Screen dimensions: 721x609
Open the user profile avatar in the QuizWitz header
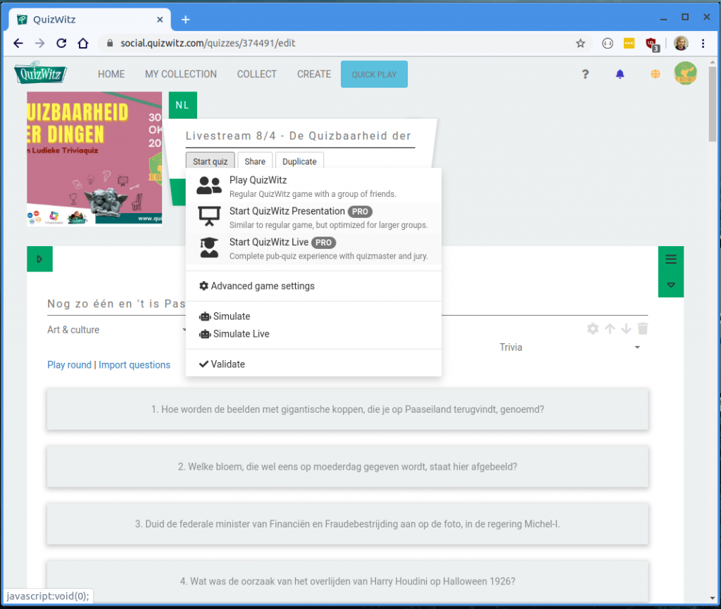(685, 73)
